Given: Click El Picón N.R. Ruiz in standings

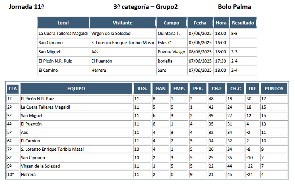Looking at the screenshot, I should click(x=37, y=99).
